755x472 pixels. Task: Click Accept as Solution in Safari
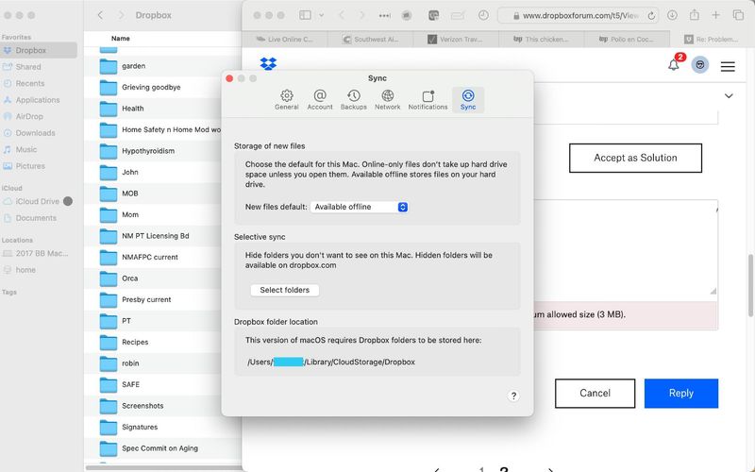tap(635, 158)
